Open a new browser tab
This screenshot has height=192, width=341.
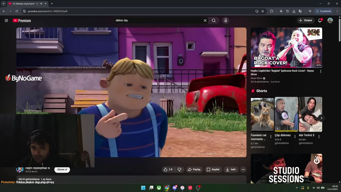[x=52, y=3]
